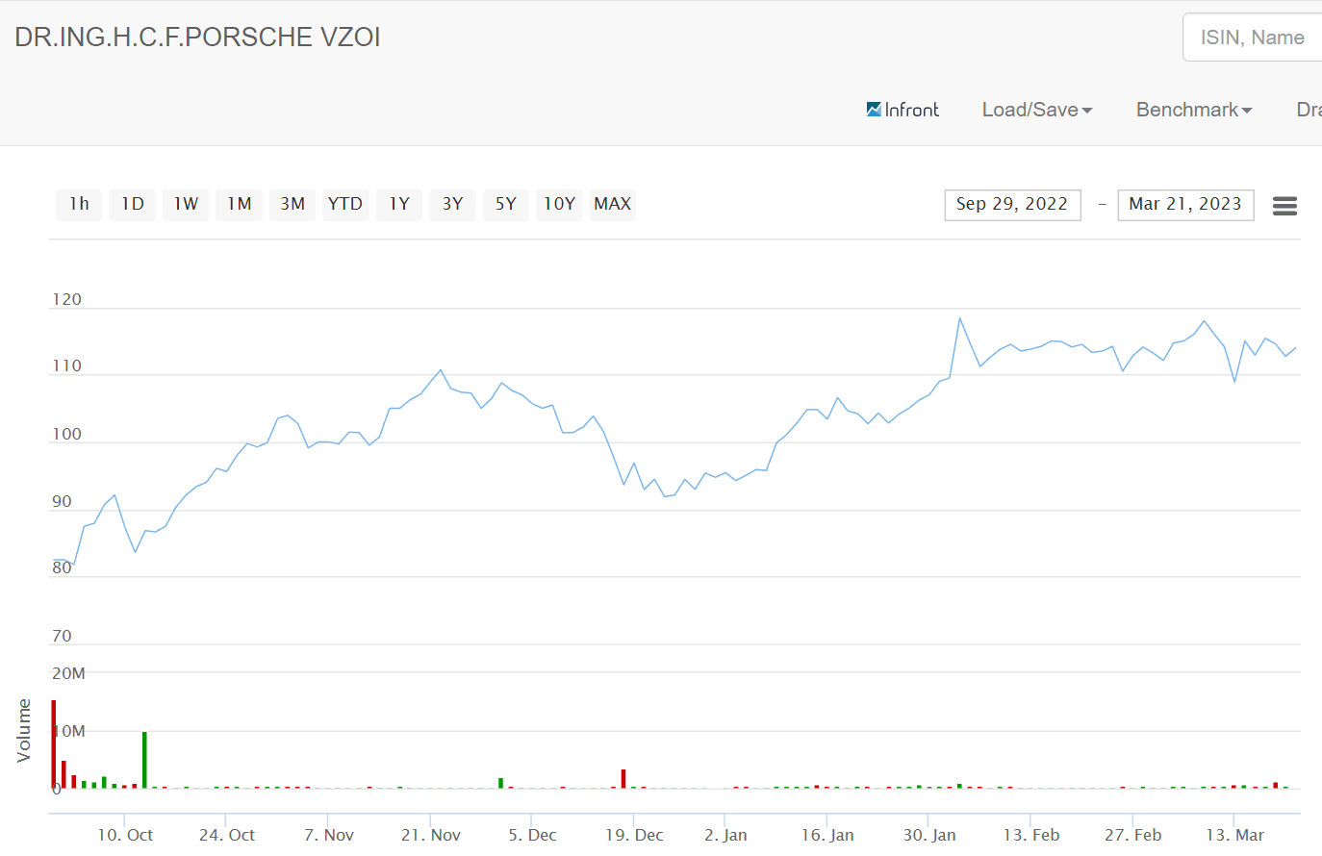Switch to 3Y chart range
Viewport: 1322px width, 856px height.
tap(452, 204)
